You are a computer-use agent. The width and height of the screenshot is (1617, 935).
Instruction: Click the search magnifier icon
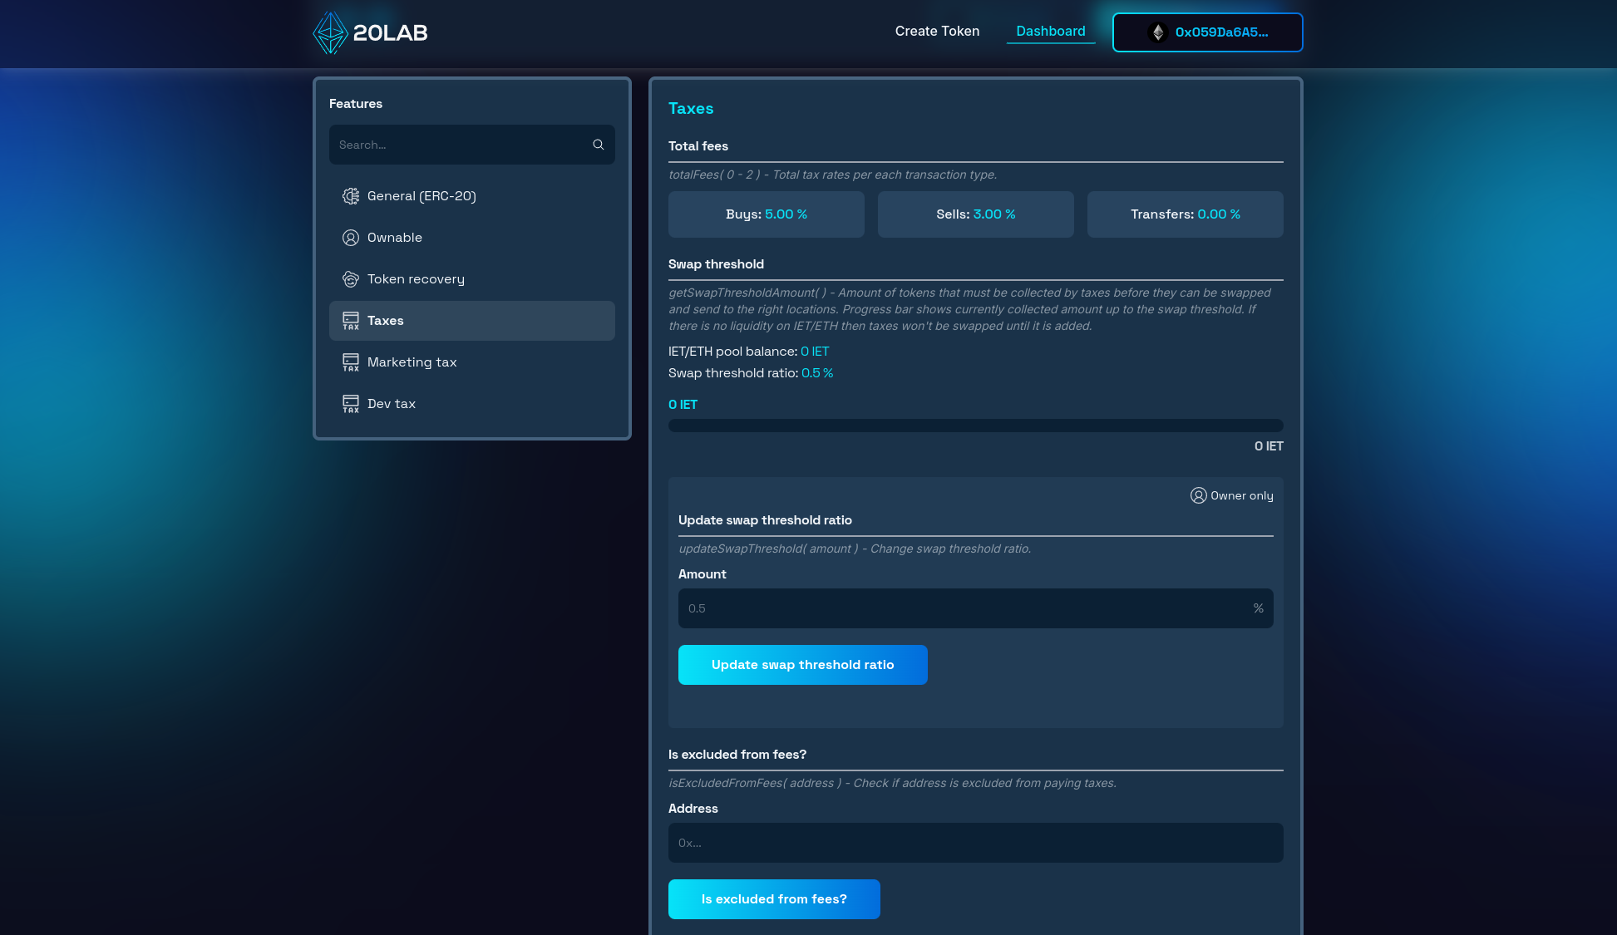[598, 145]
